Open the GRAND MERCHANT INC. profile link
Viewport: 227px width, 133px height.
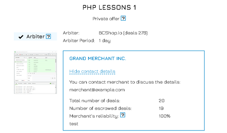coord(98,58)
